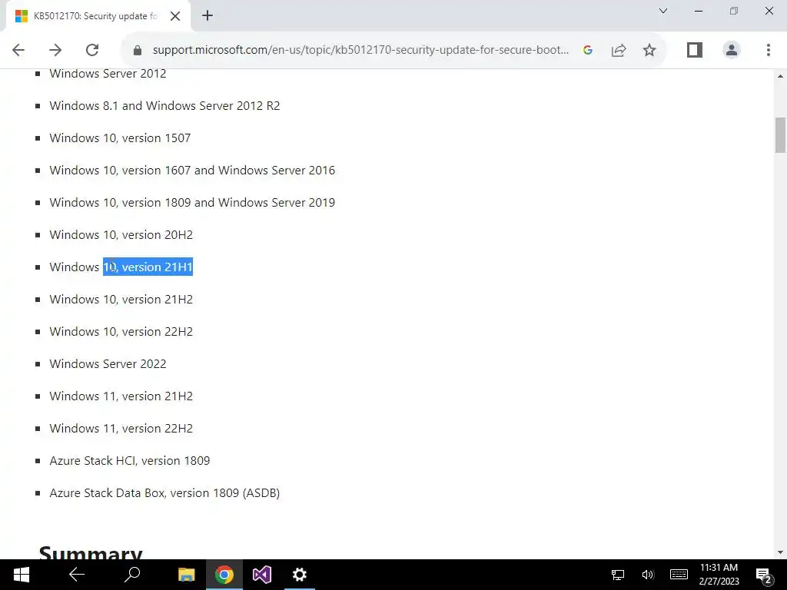Open the Chrome profile avatar menu
The width and height of the screenshot is (787, 590).
(732, 50)
